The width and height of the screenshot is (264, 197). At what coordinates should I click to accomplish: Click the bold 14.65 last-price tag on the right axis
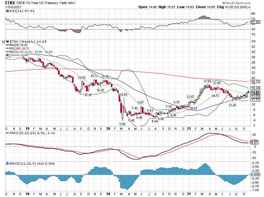pyautogui.click(x=255, y=92)
